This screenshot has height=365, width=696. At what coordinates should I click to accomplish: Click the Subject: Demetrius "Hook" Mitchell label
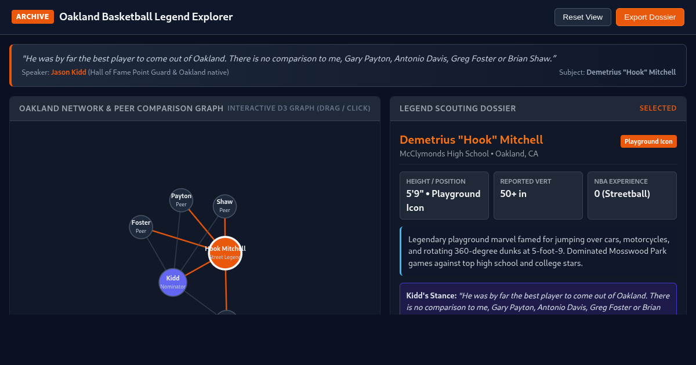click(617, 72)
